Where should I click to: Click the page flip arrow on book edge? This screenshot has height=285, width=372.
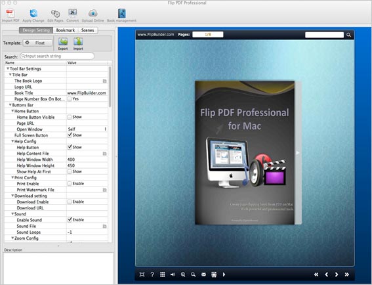coord(298,153)
